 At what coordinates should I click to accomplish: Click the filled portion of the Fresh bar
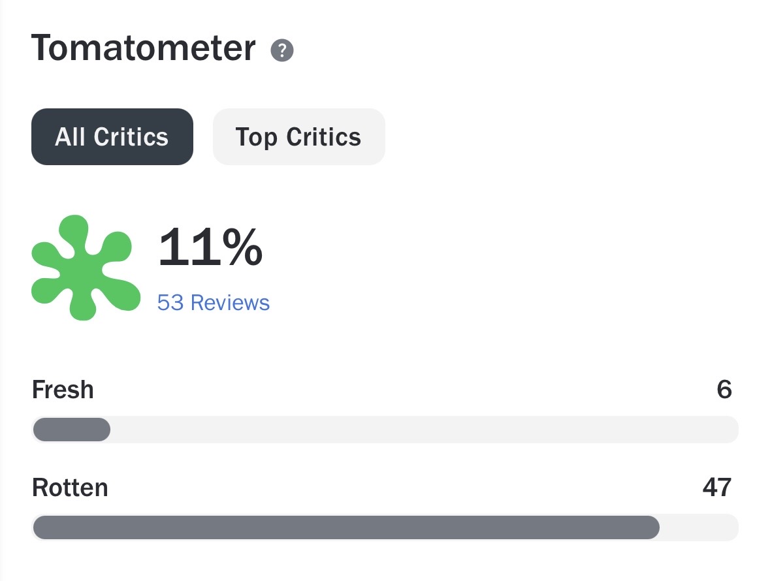click(x=71, y=430)
